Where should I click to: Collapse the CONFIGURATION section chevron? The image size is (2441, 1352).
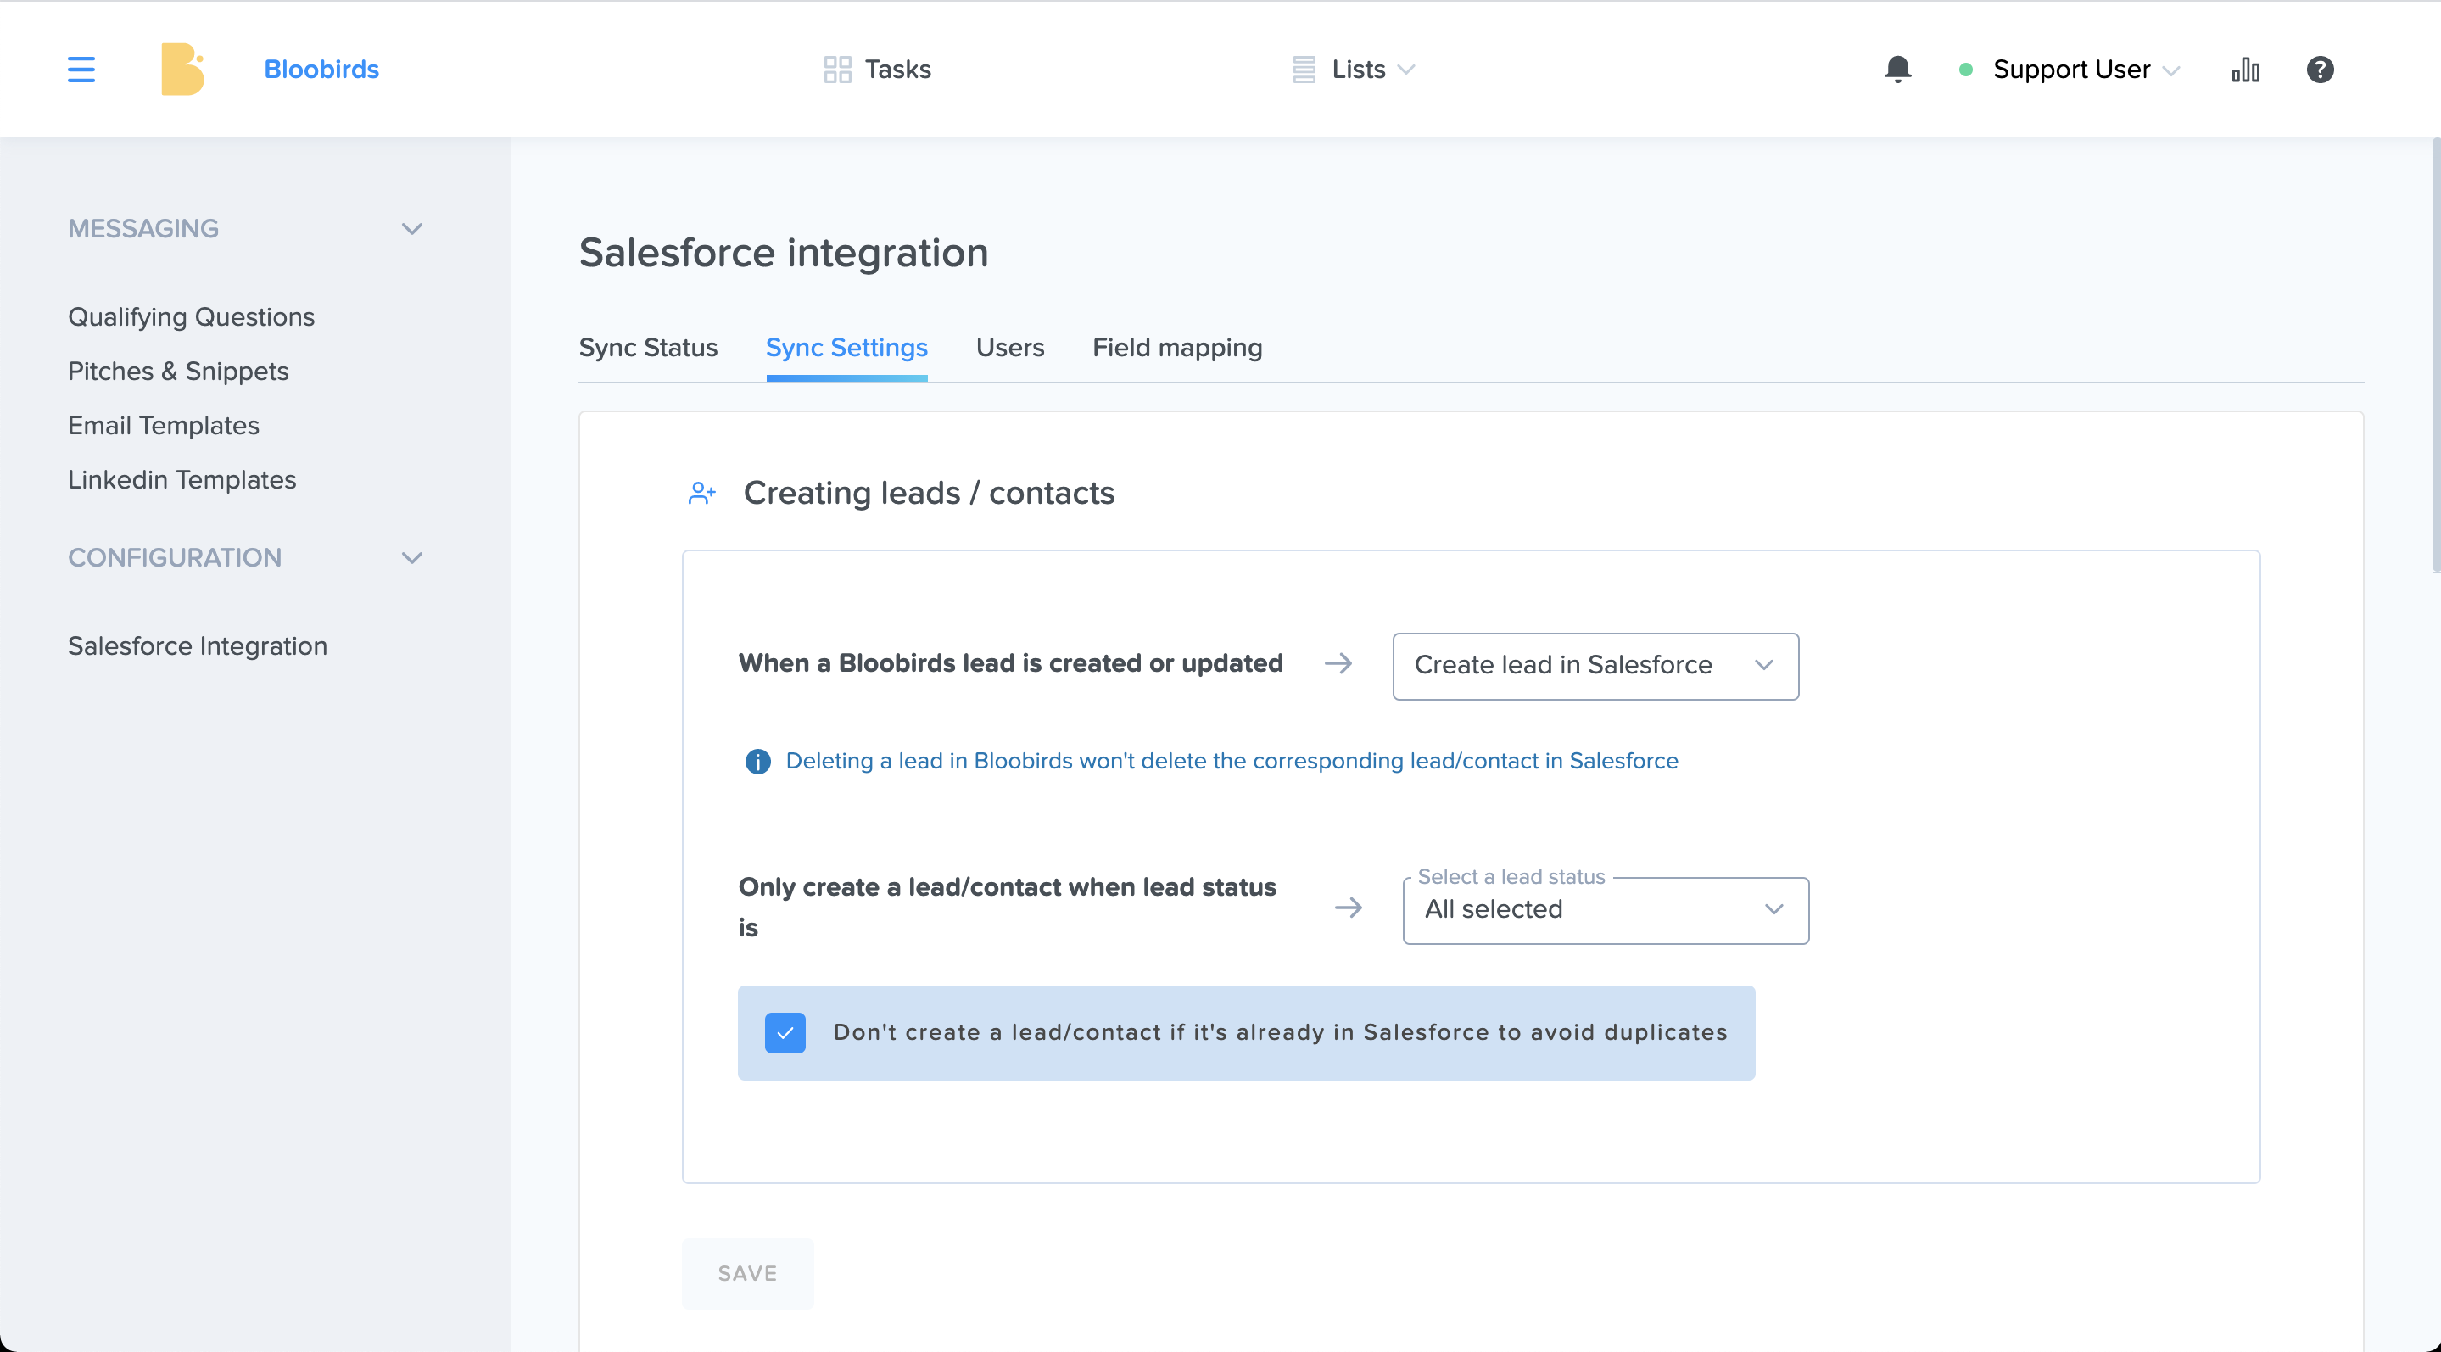[x=411, y=557]
